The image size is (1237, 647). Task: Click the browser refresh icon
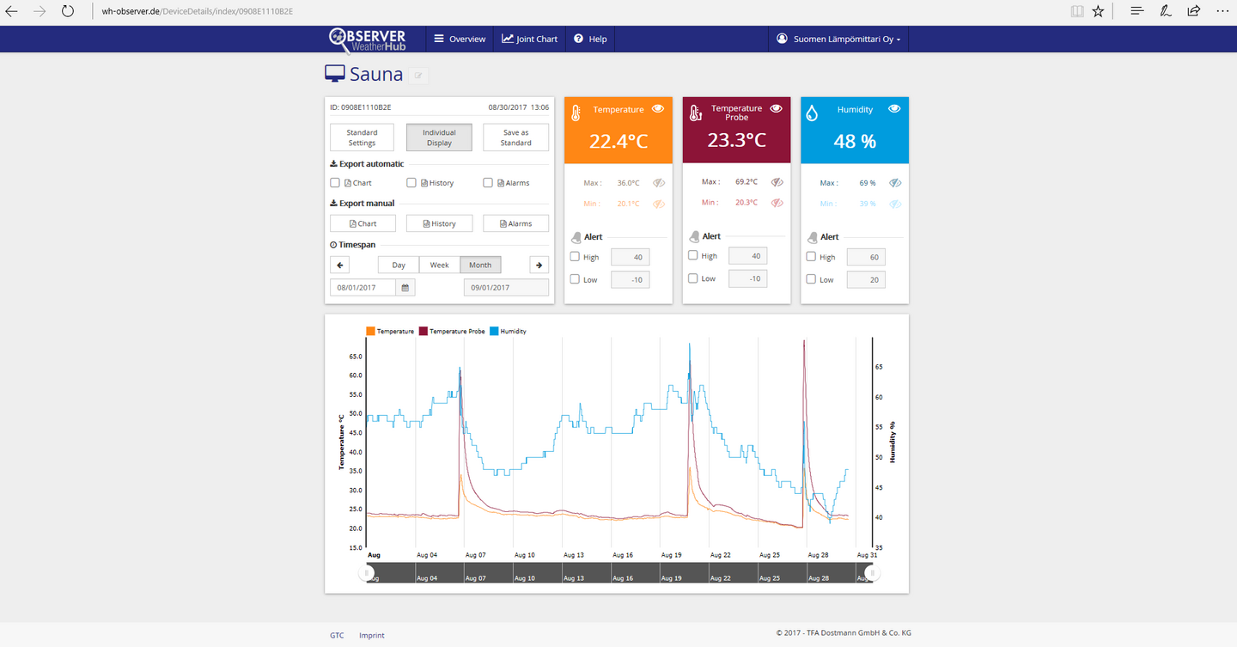[x=68, y=11]
